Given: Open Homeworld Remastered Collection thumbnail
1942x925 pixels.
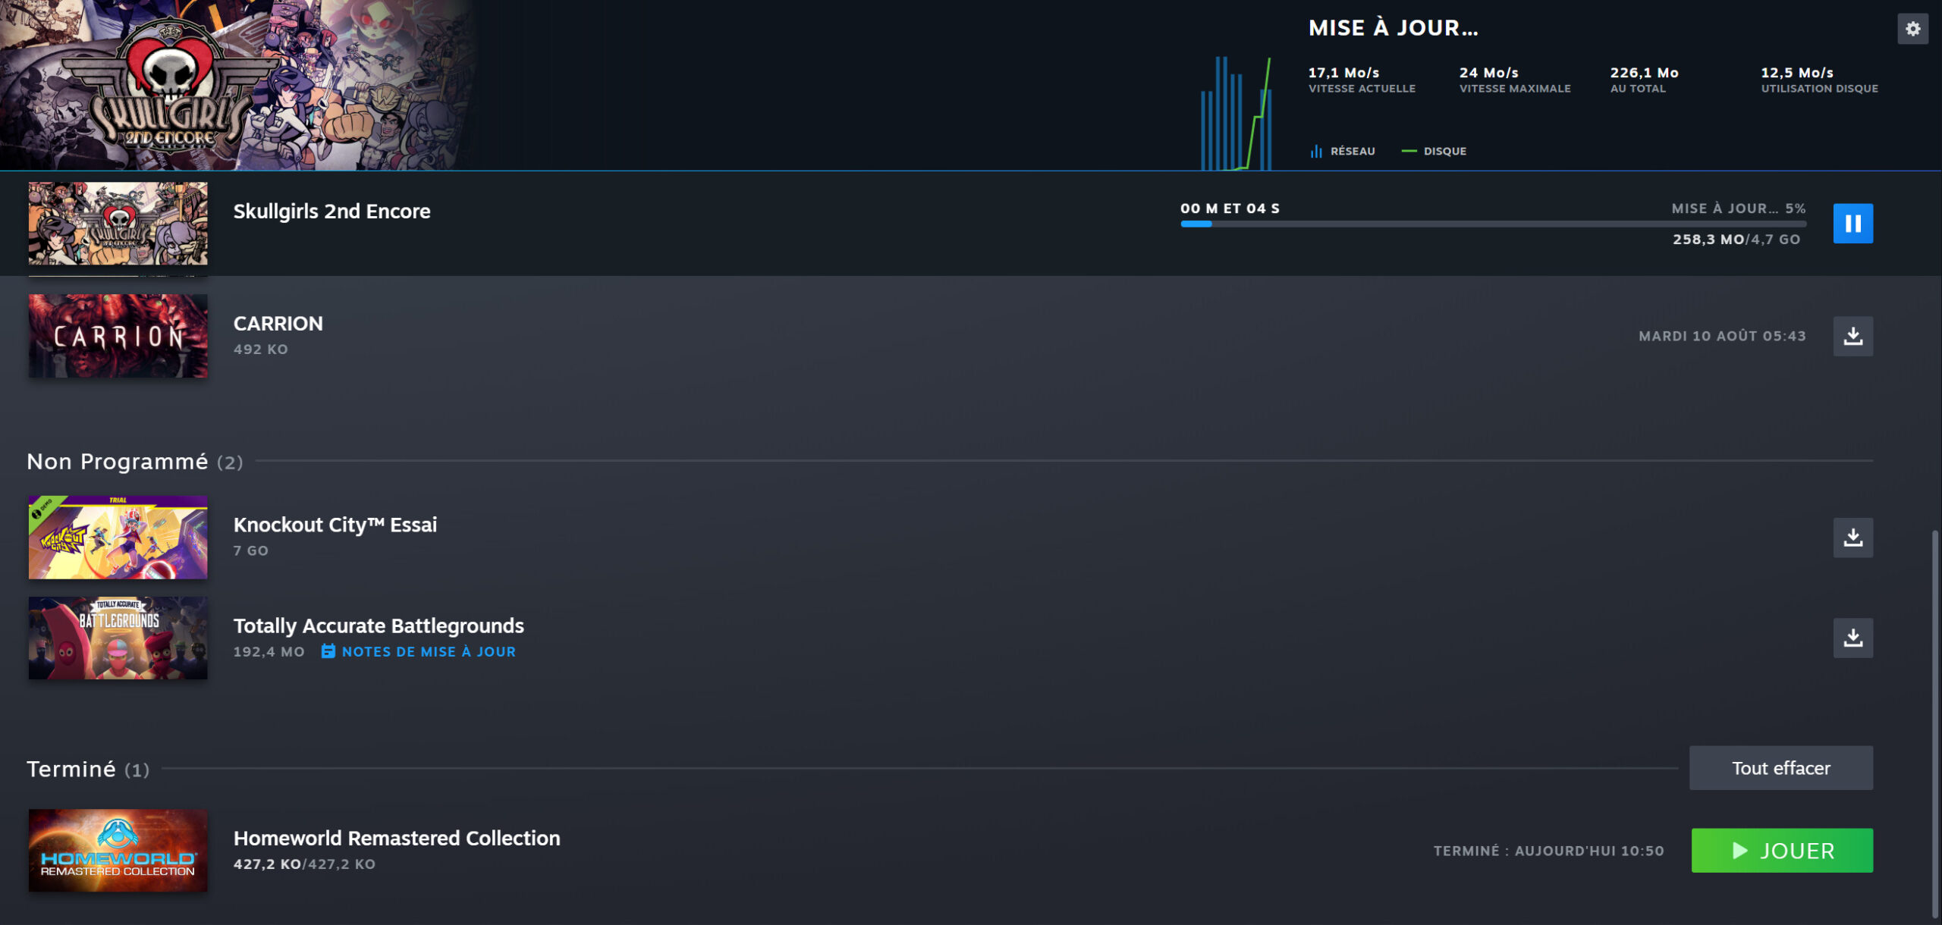Looking at the screenshot, I should 118,851.
